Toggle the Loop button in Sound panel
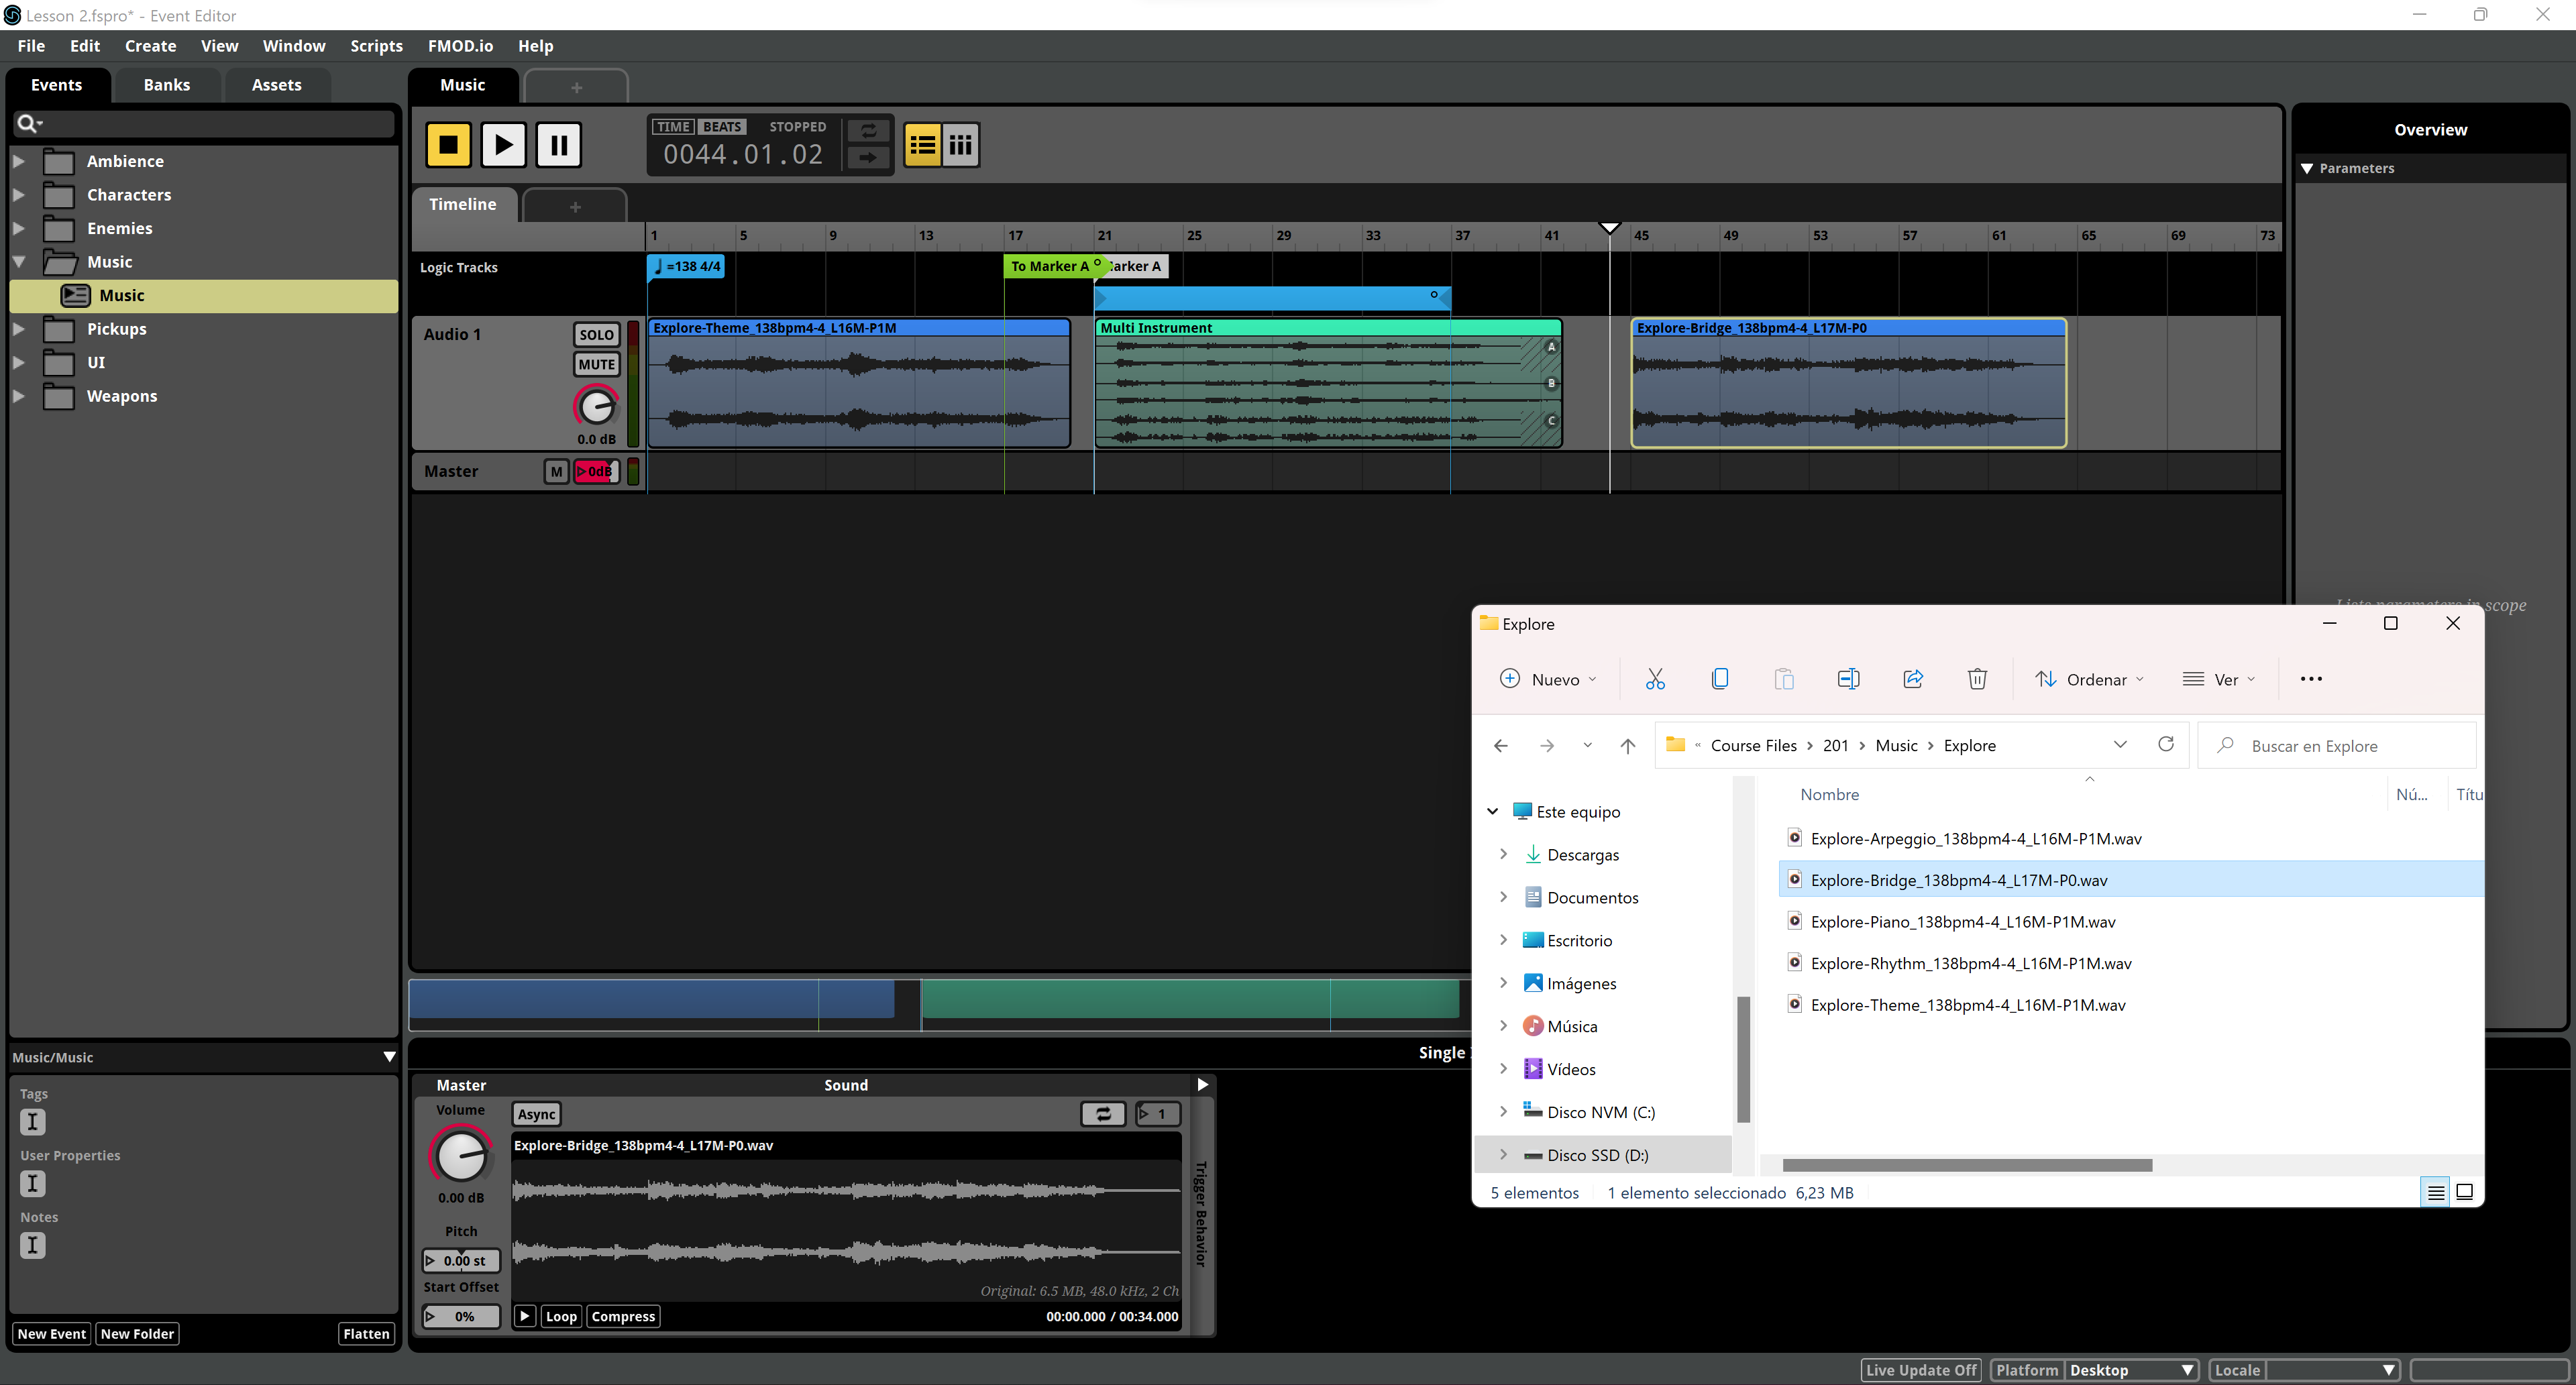This screenshot has width=2576, height=1385. [x=561, y=1317]
